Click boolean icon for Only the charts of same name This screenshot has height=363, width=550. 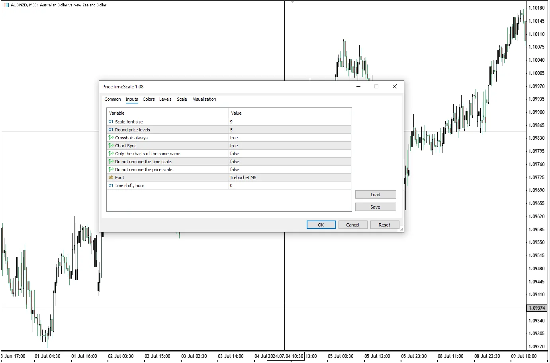(111, 154)
